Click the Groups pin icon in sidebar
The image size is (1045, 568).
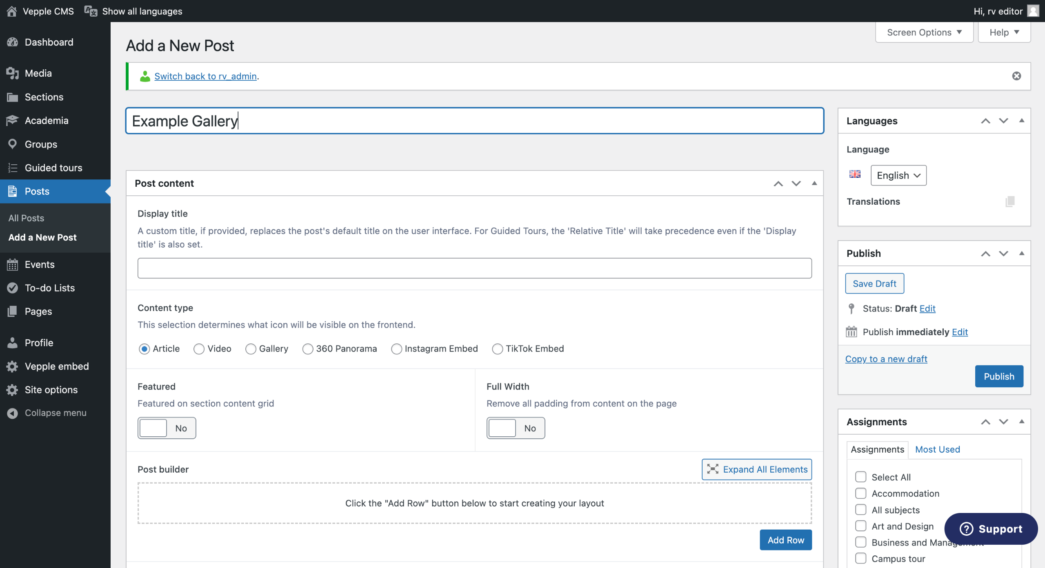point(12,144)
